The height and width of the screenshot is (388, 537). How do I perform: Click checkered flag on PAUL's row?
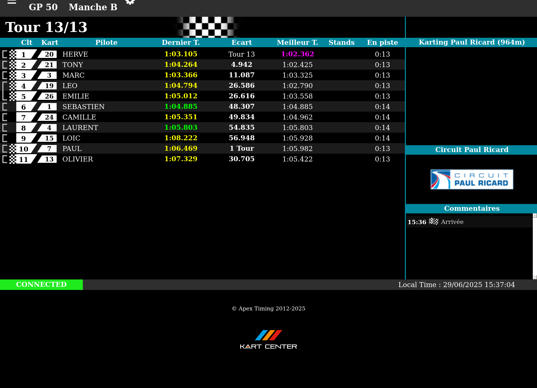(13, 149)
